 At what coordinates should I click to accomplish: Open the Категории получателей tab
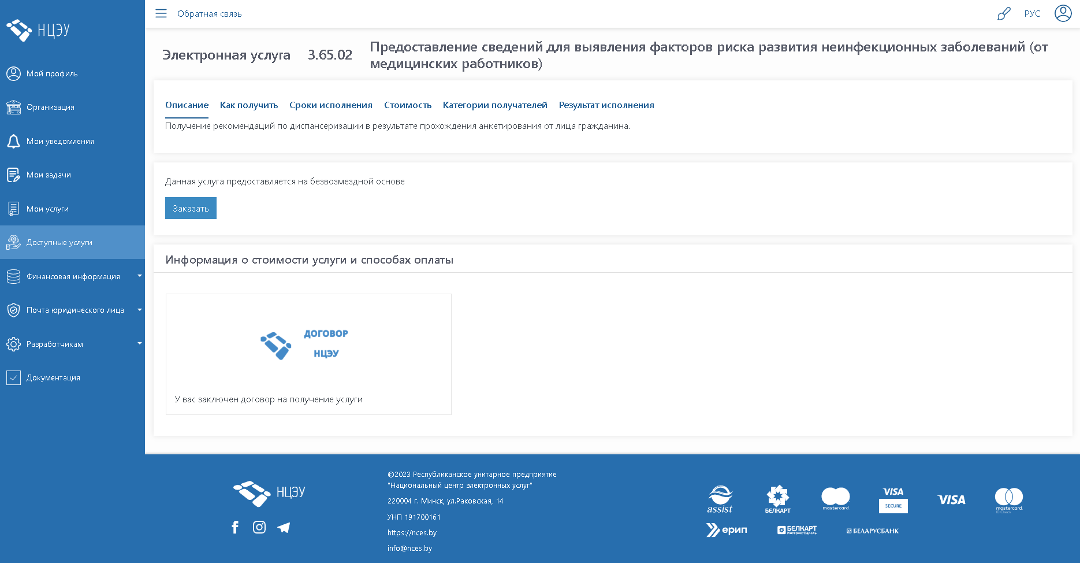(495, 105)
